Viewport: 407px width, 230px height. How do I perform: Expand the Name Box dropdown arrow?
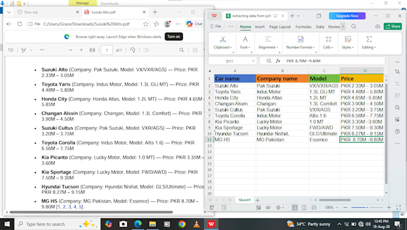pos(253,61)
